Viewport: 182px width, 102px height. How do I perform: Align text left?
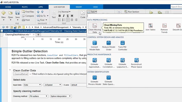pos(68,20)
